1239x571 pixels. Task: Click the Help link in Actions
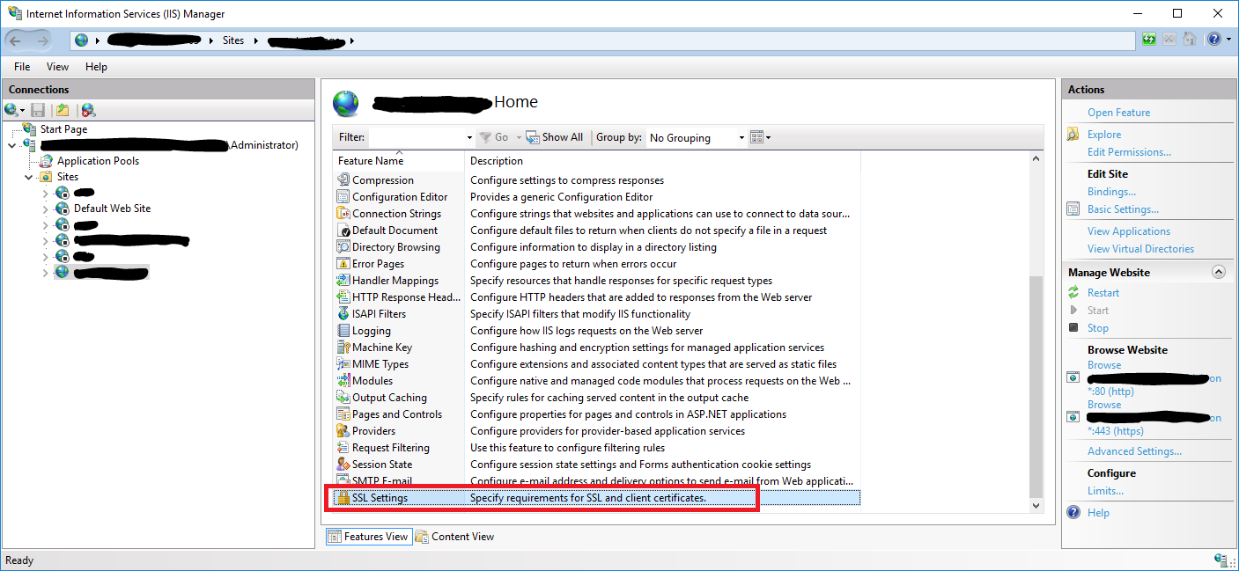(1098, 513)
